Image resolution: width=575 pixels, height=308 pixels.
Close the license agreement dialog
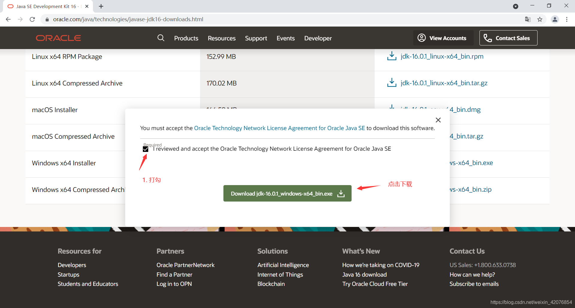(x=438, y=120)
